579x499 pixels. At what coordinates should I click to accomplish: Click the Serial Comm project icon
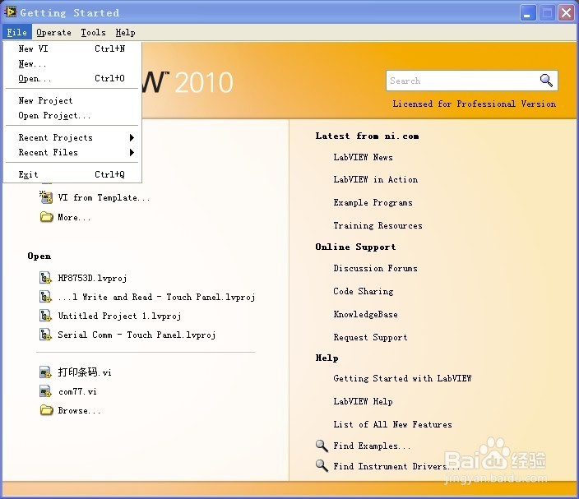click(45, 335)
